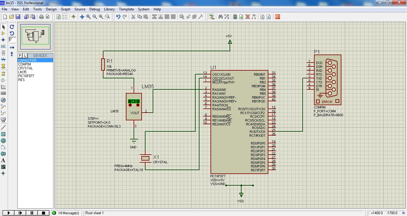Image resolution: width=407 pixels, height=216 pixels.
Task: Activate the Graph mode tool
Action: pyautogui.click(x=4, y=86)
